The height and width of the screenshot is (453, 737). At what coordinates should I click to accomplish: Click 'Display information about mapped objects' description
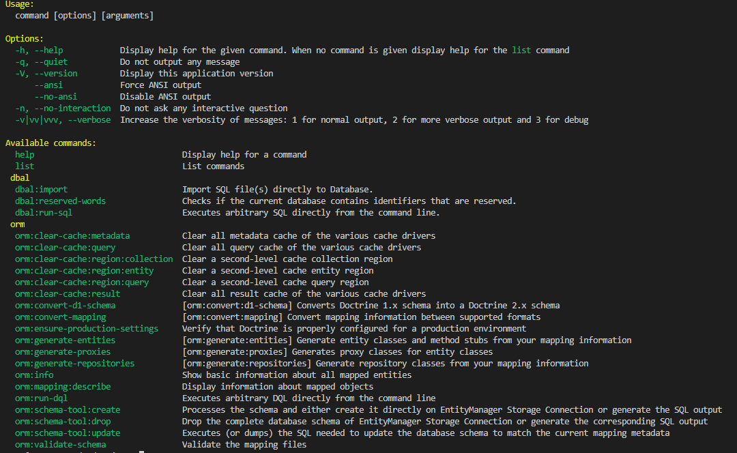point(278,387)
